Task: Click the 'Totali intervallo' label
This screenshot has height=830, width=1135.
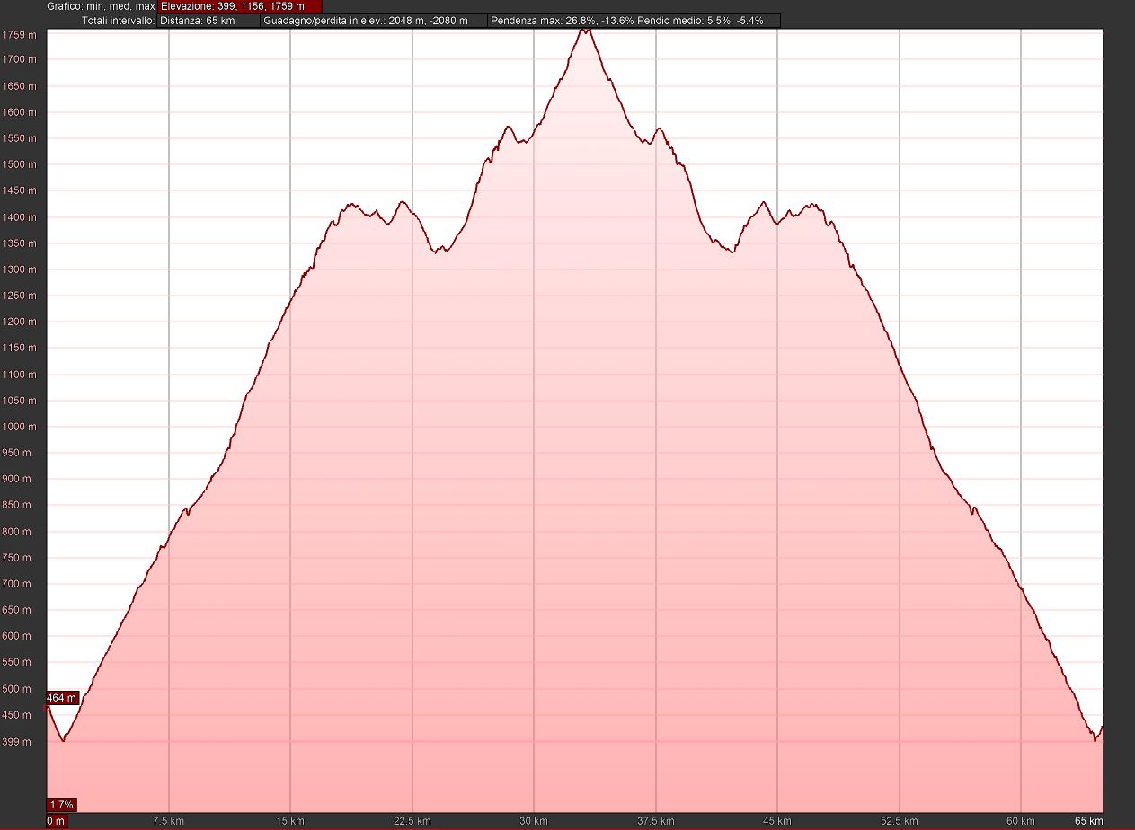Action: coord(118,20)
